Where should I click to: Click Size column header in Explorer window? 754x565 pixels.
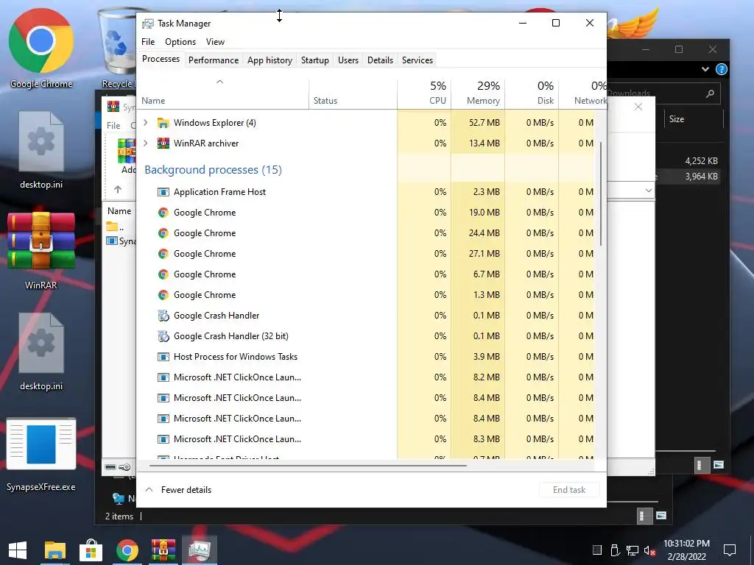(694, 119)
